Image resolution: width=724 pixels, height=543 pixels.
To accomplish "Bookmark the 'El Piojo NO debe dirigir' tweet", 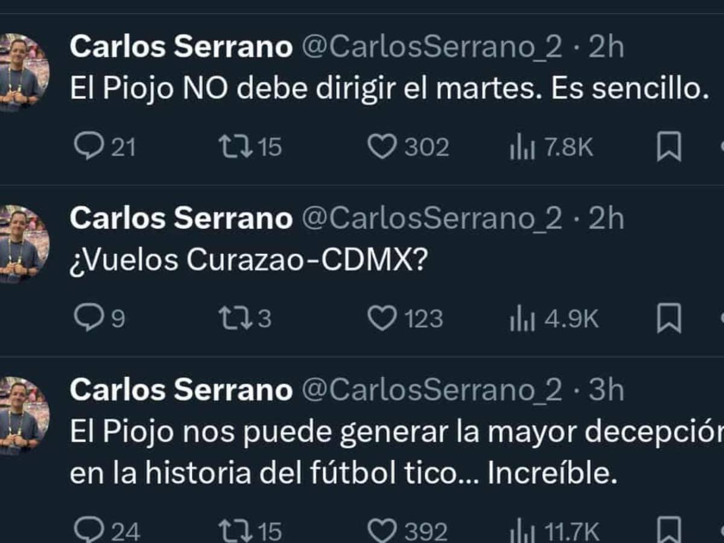I will 668,147.
